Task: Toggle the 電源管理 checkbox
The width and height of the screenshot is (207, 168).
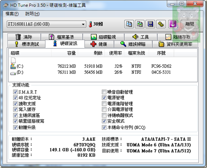Action: coord(104,98)
